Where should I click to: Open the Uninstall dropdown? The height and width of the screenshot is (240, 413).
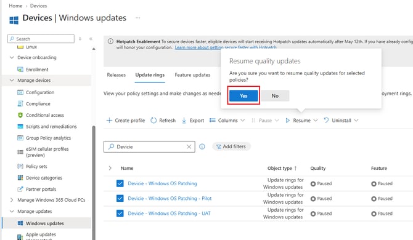pyautogui.click(x=341, y=121)
